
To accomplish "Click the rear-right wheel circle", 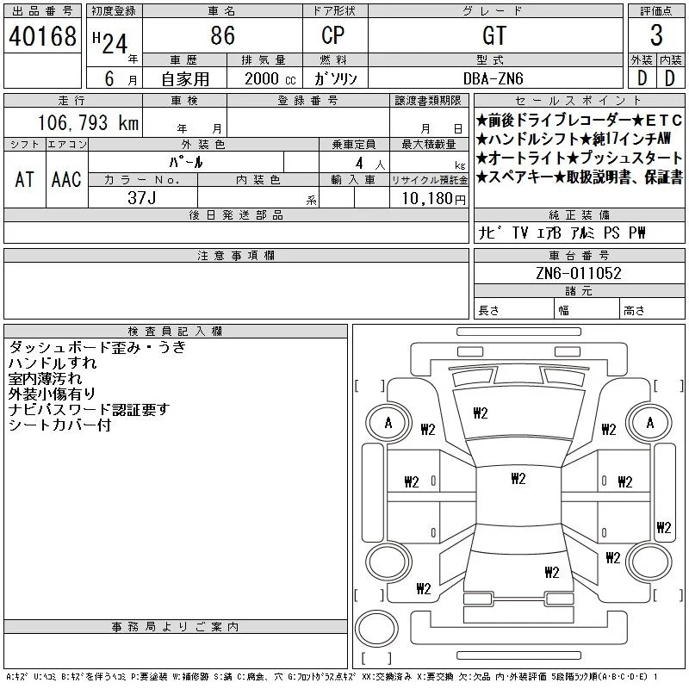I will click(x=650, y=562).
